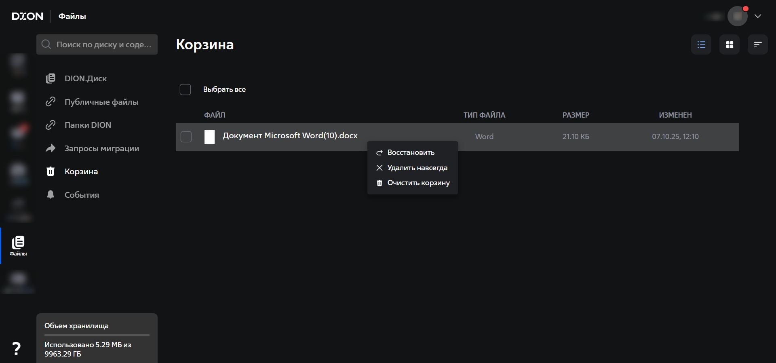This screenshot has height=363, width=776.
Task: Open Запросы миграции page
Action: (101, 148)
